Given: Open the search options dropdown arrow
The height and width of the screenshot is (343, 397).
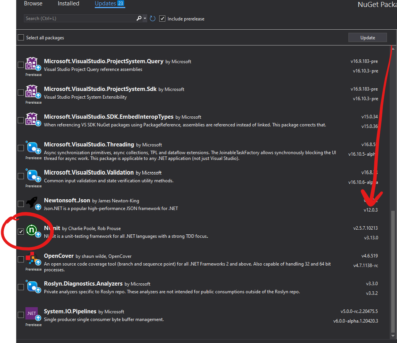Looking at the screenshot, I should click(x=145, y=18).
